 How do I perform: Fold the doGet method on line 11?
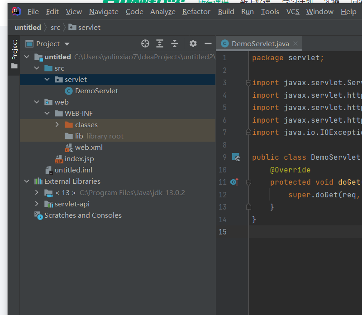pos(248,182)
